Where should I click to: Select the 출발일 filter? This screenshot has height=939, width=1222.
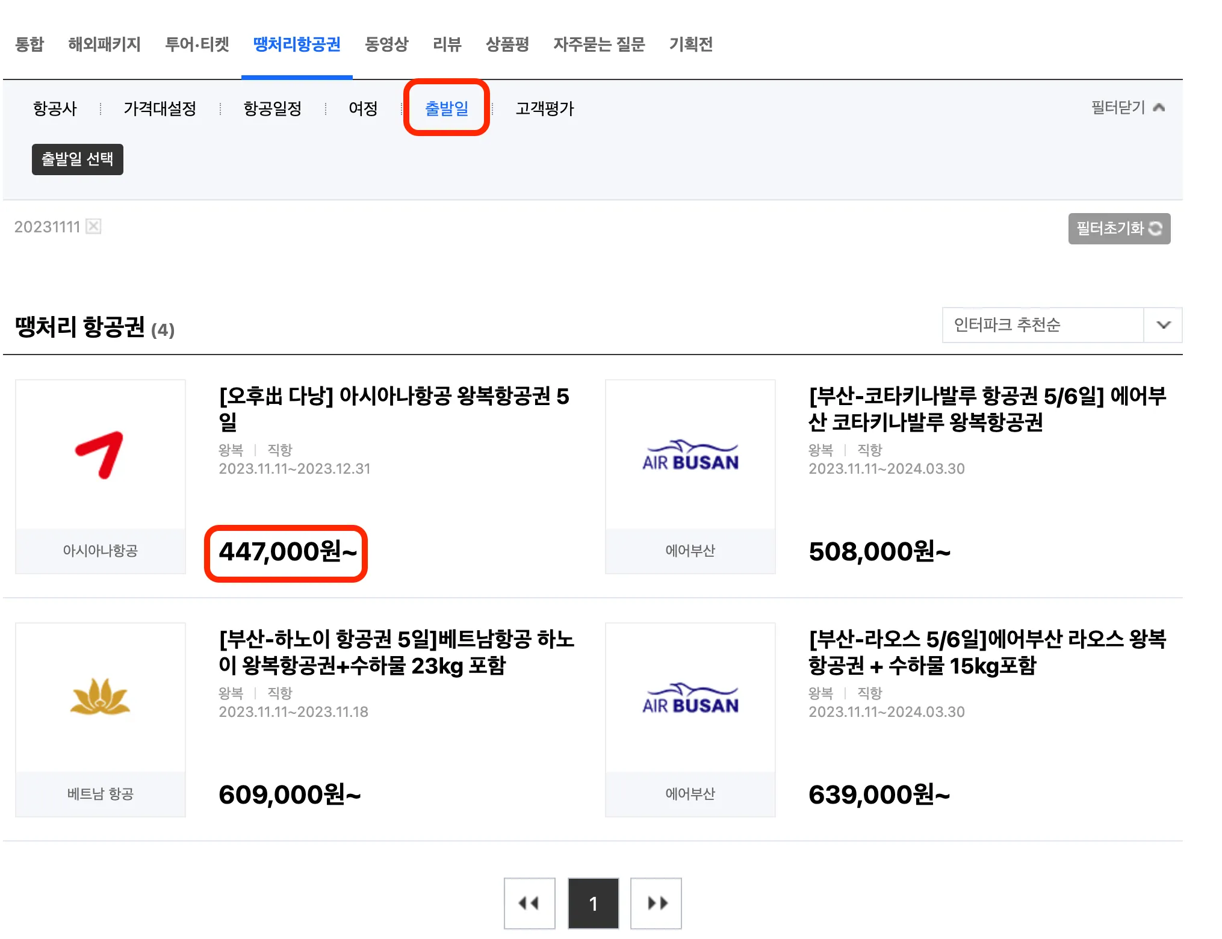click(447, 108)
